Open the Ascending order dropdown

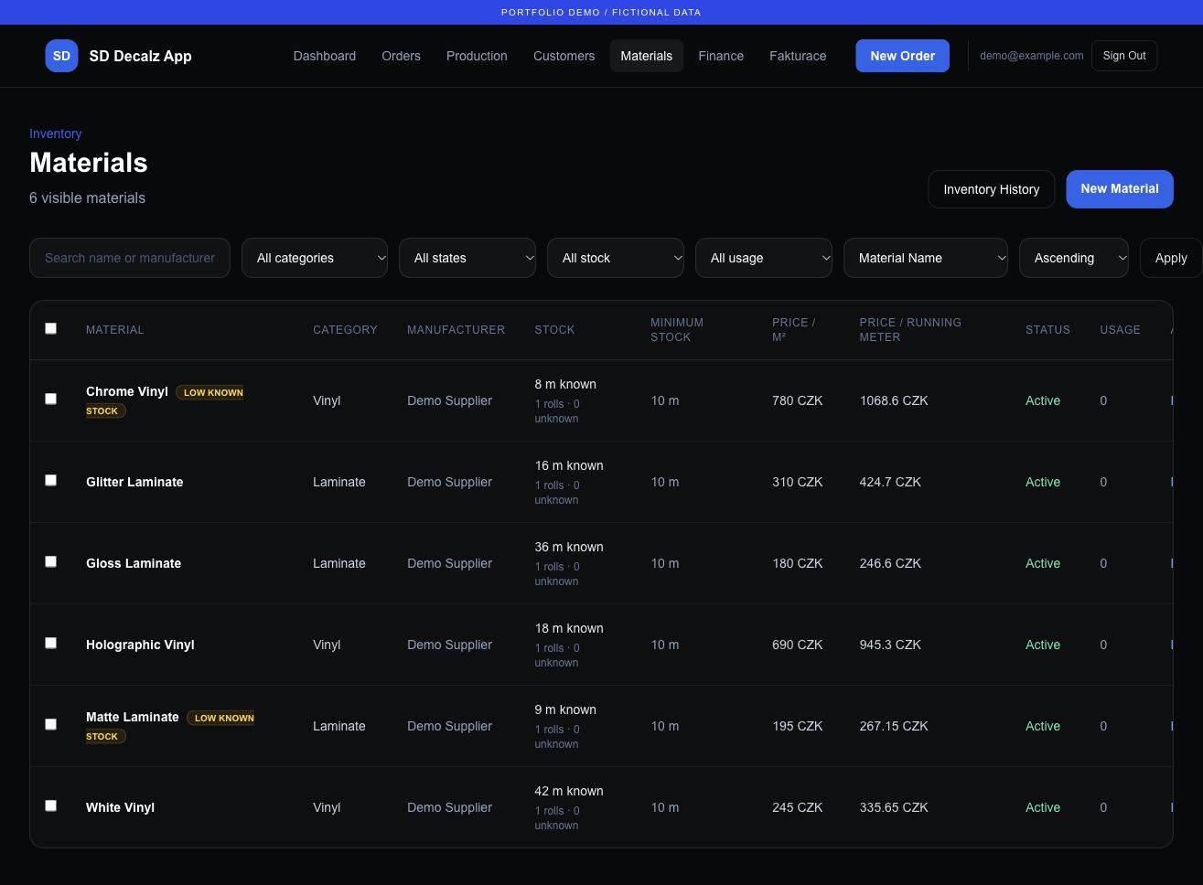coord(1074,258)
